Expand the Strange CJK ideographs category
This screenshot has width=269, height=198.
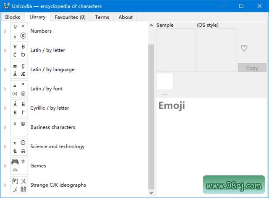[5, 185]
